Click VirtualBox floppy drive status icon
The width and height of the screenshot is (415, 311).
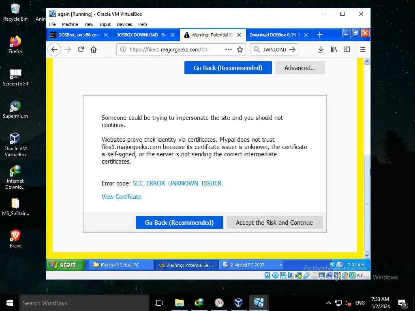point(283,275)
